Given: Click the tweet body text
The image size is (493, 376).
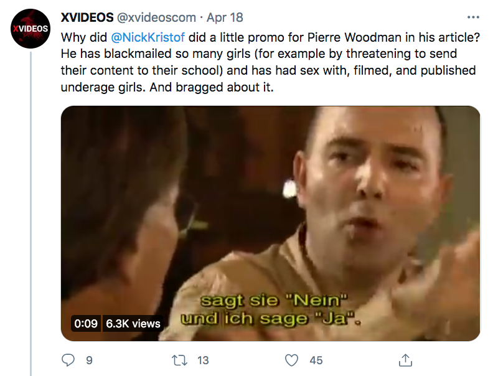Looking at the screenshot, I should (270, 62).
